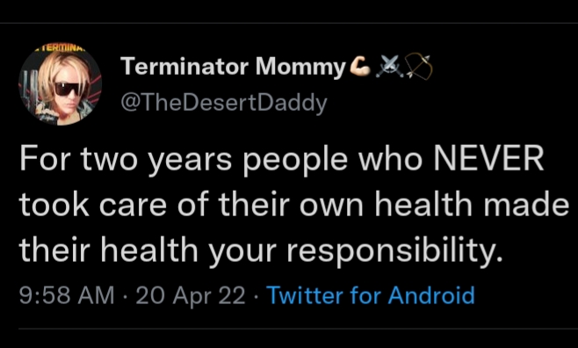This screenshot has height=348, width=578.
Task: Click the horizontal divider below the tweet
Action: 289,329
